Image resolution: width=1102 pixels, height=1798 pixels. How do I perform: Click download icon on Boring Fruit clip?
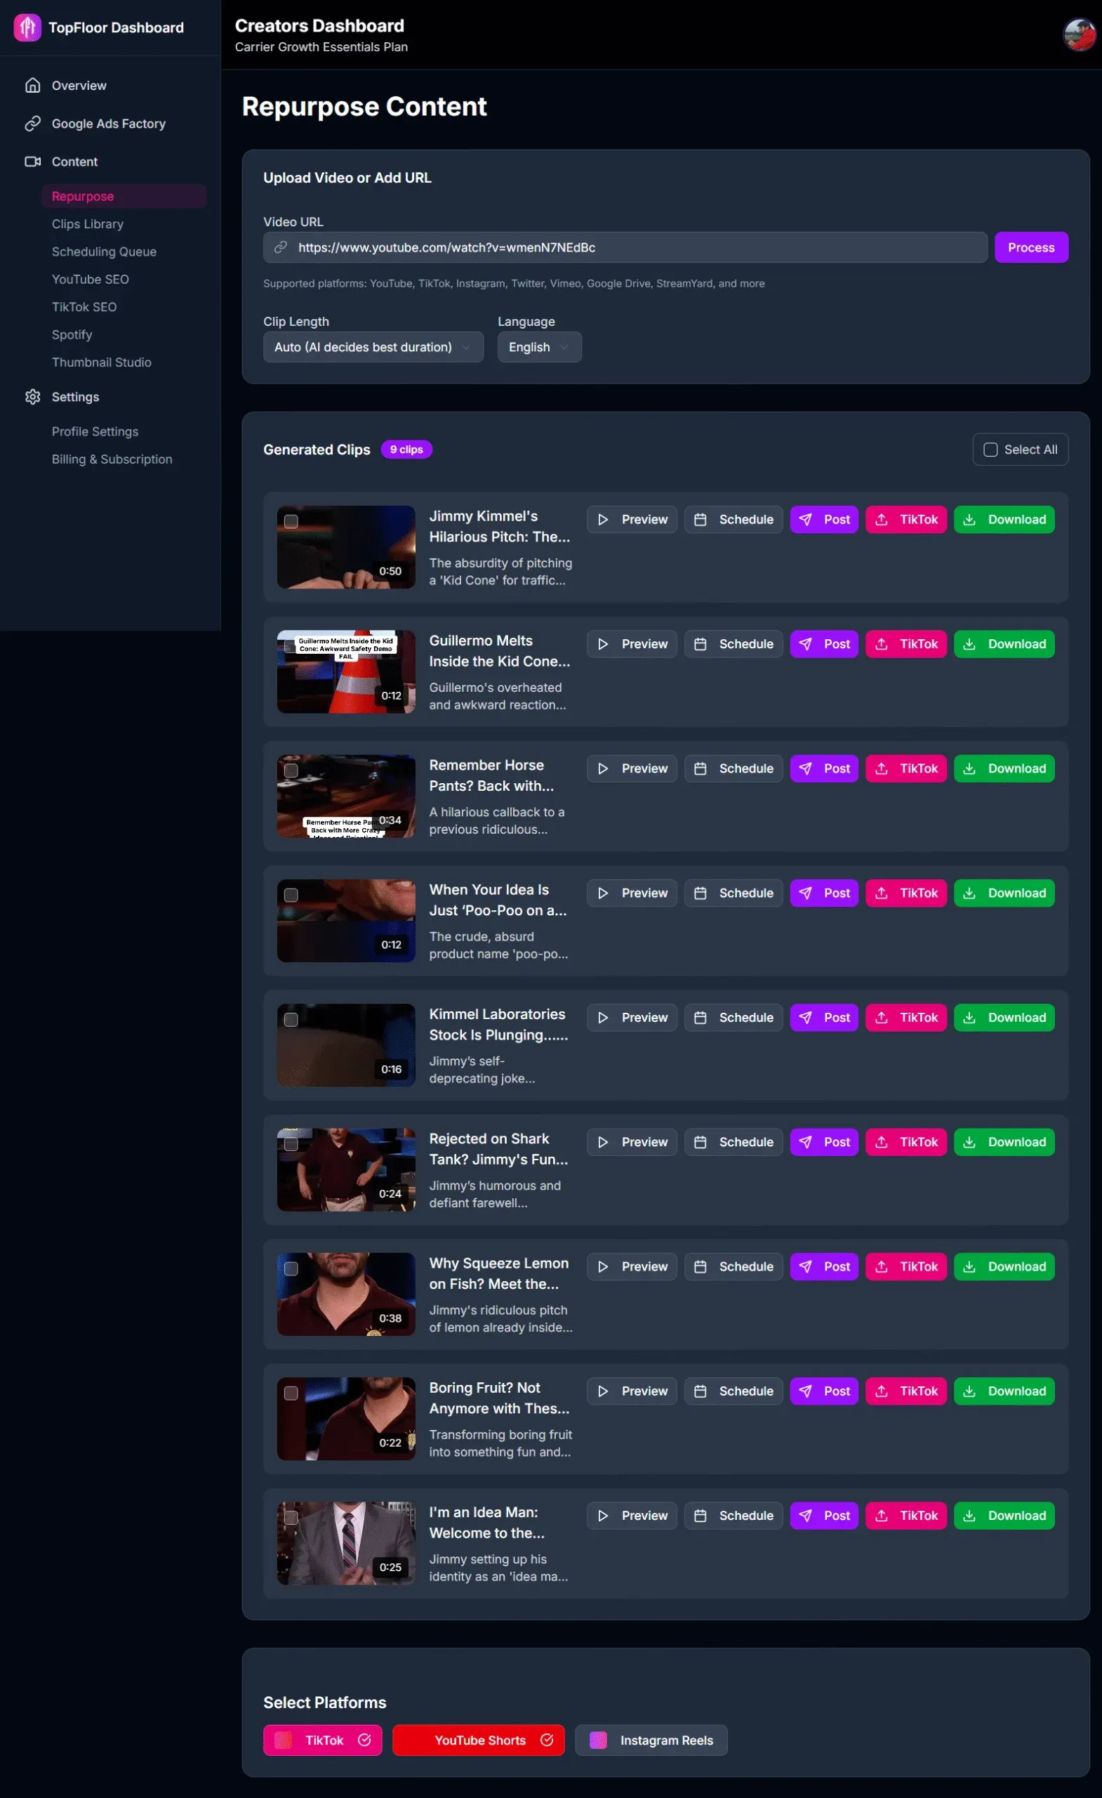click(969, 1391)
